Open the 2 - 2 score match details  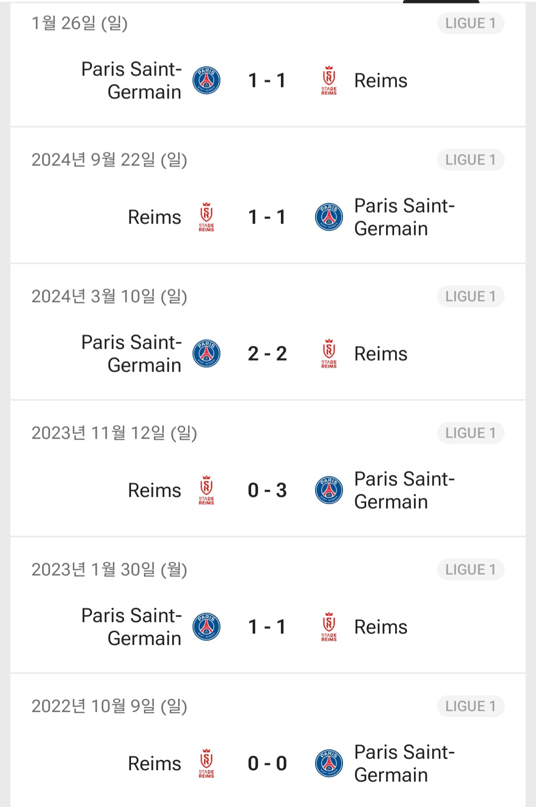pyautogui.click(x=268, y=354)
